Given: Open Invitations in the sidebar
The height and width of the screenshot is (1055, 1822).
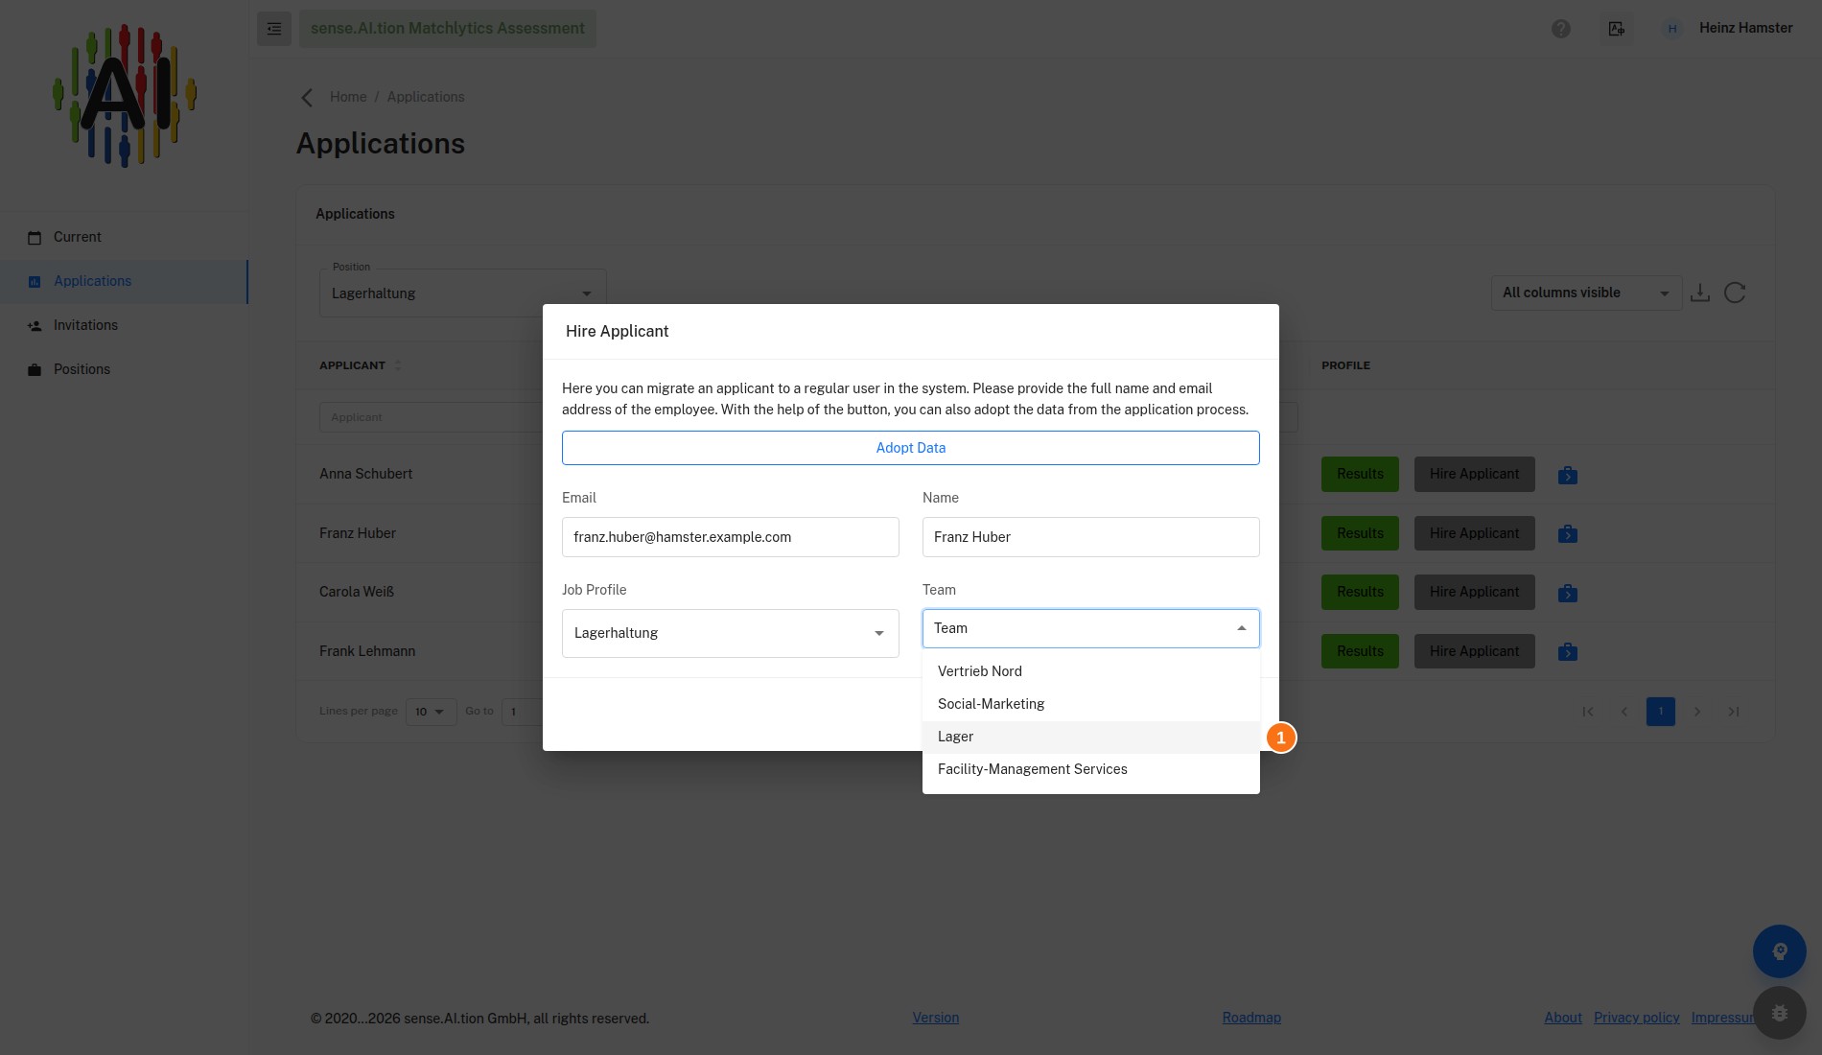Looking at the screenshot, I should click(x=124, y=325).
